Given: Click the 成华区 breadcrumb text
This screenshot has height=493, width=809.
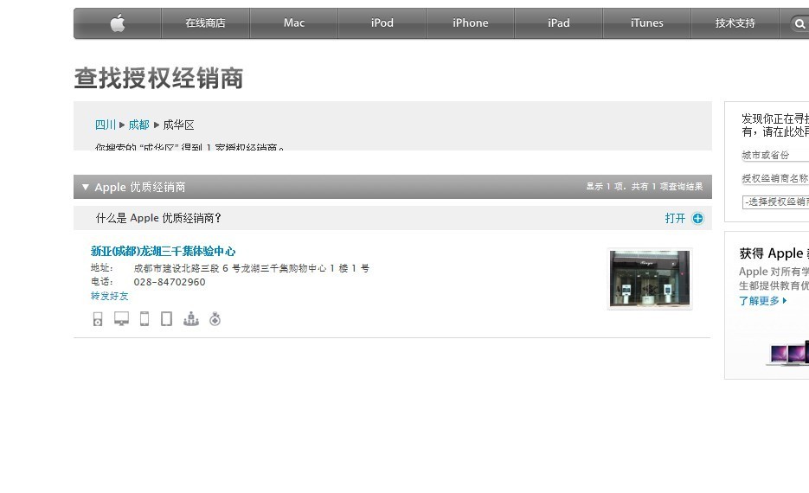Looking at the screenshot, I should [x=178, y=125].
